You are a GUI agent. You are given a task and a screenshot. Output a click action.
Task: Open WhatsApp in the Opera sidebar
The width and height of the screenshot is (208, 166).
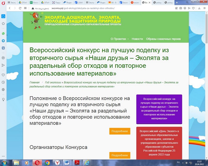coord(3,33)
